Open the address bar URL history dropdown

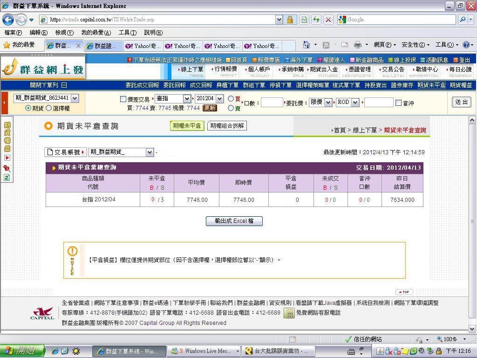(x=279, y=20)
